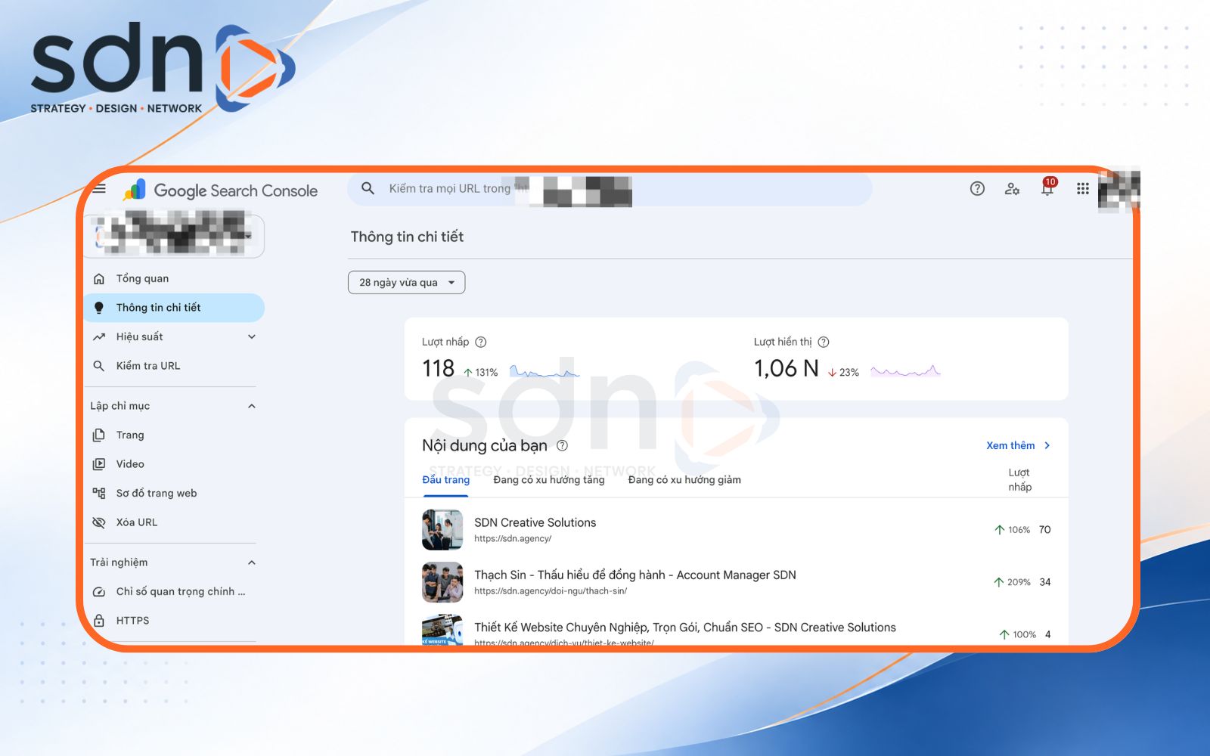Open info icon next to Lượt hiển thị
Viewport: 1210px width, 756px height.
point(824,342)
